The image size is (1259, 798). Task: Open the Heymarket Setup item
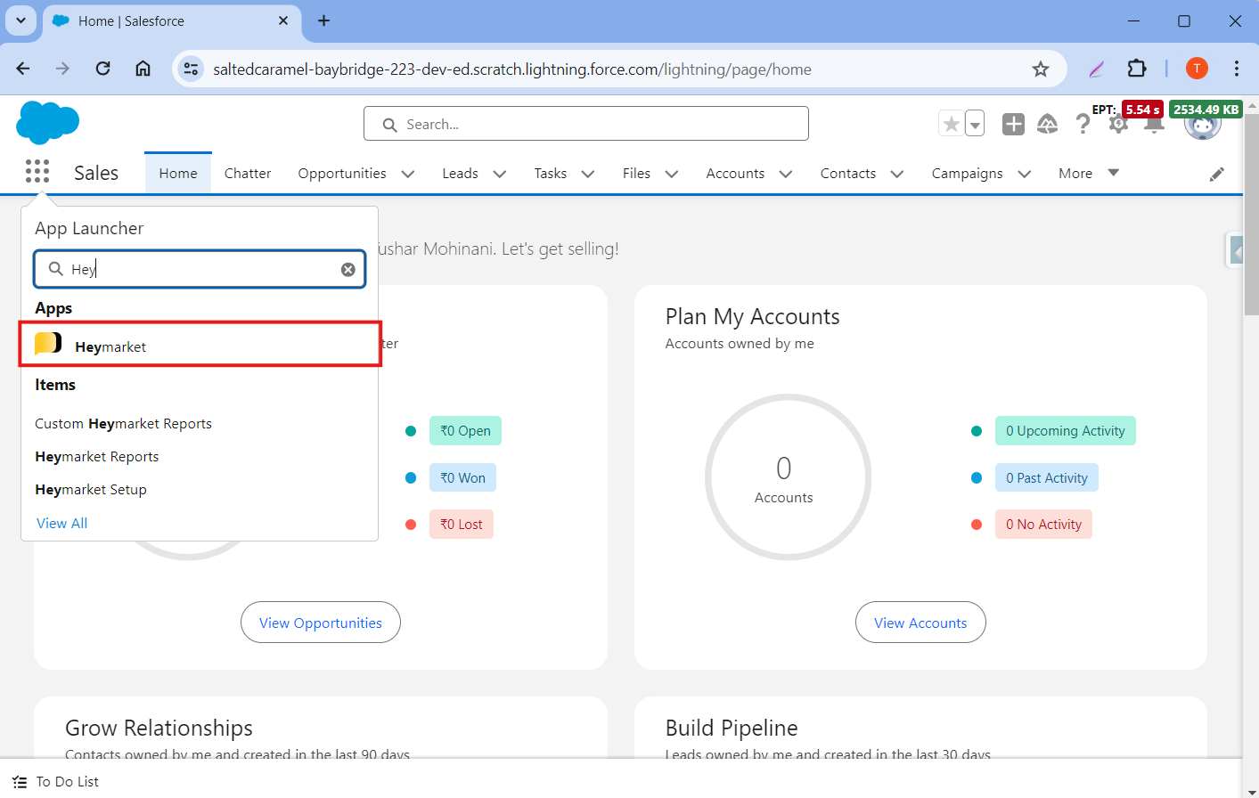[91, 489]
